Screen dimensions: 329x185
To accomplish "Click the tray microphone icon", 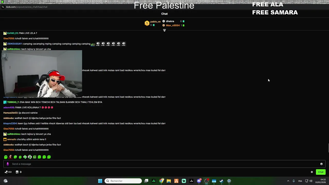I will point(294,181).
